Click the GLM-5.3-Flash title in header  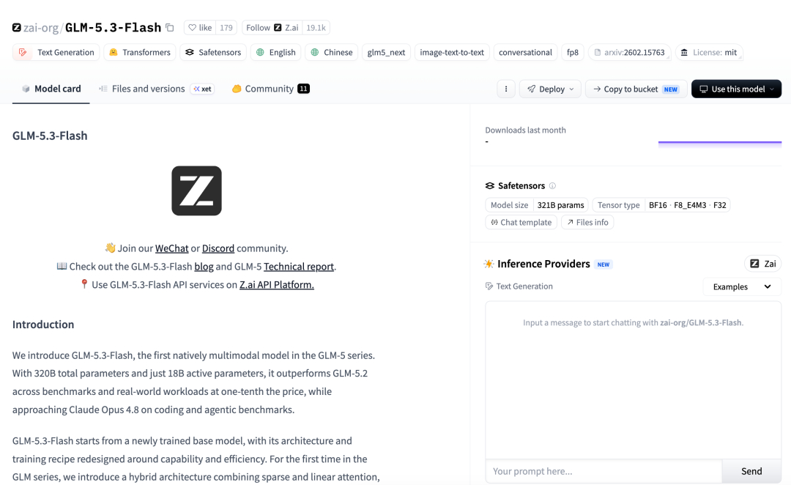tap(113, 28)
